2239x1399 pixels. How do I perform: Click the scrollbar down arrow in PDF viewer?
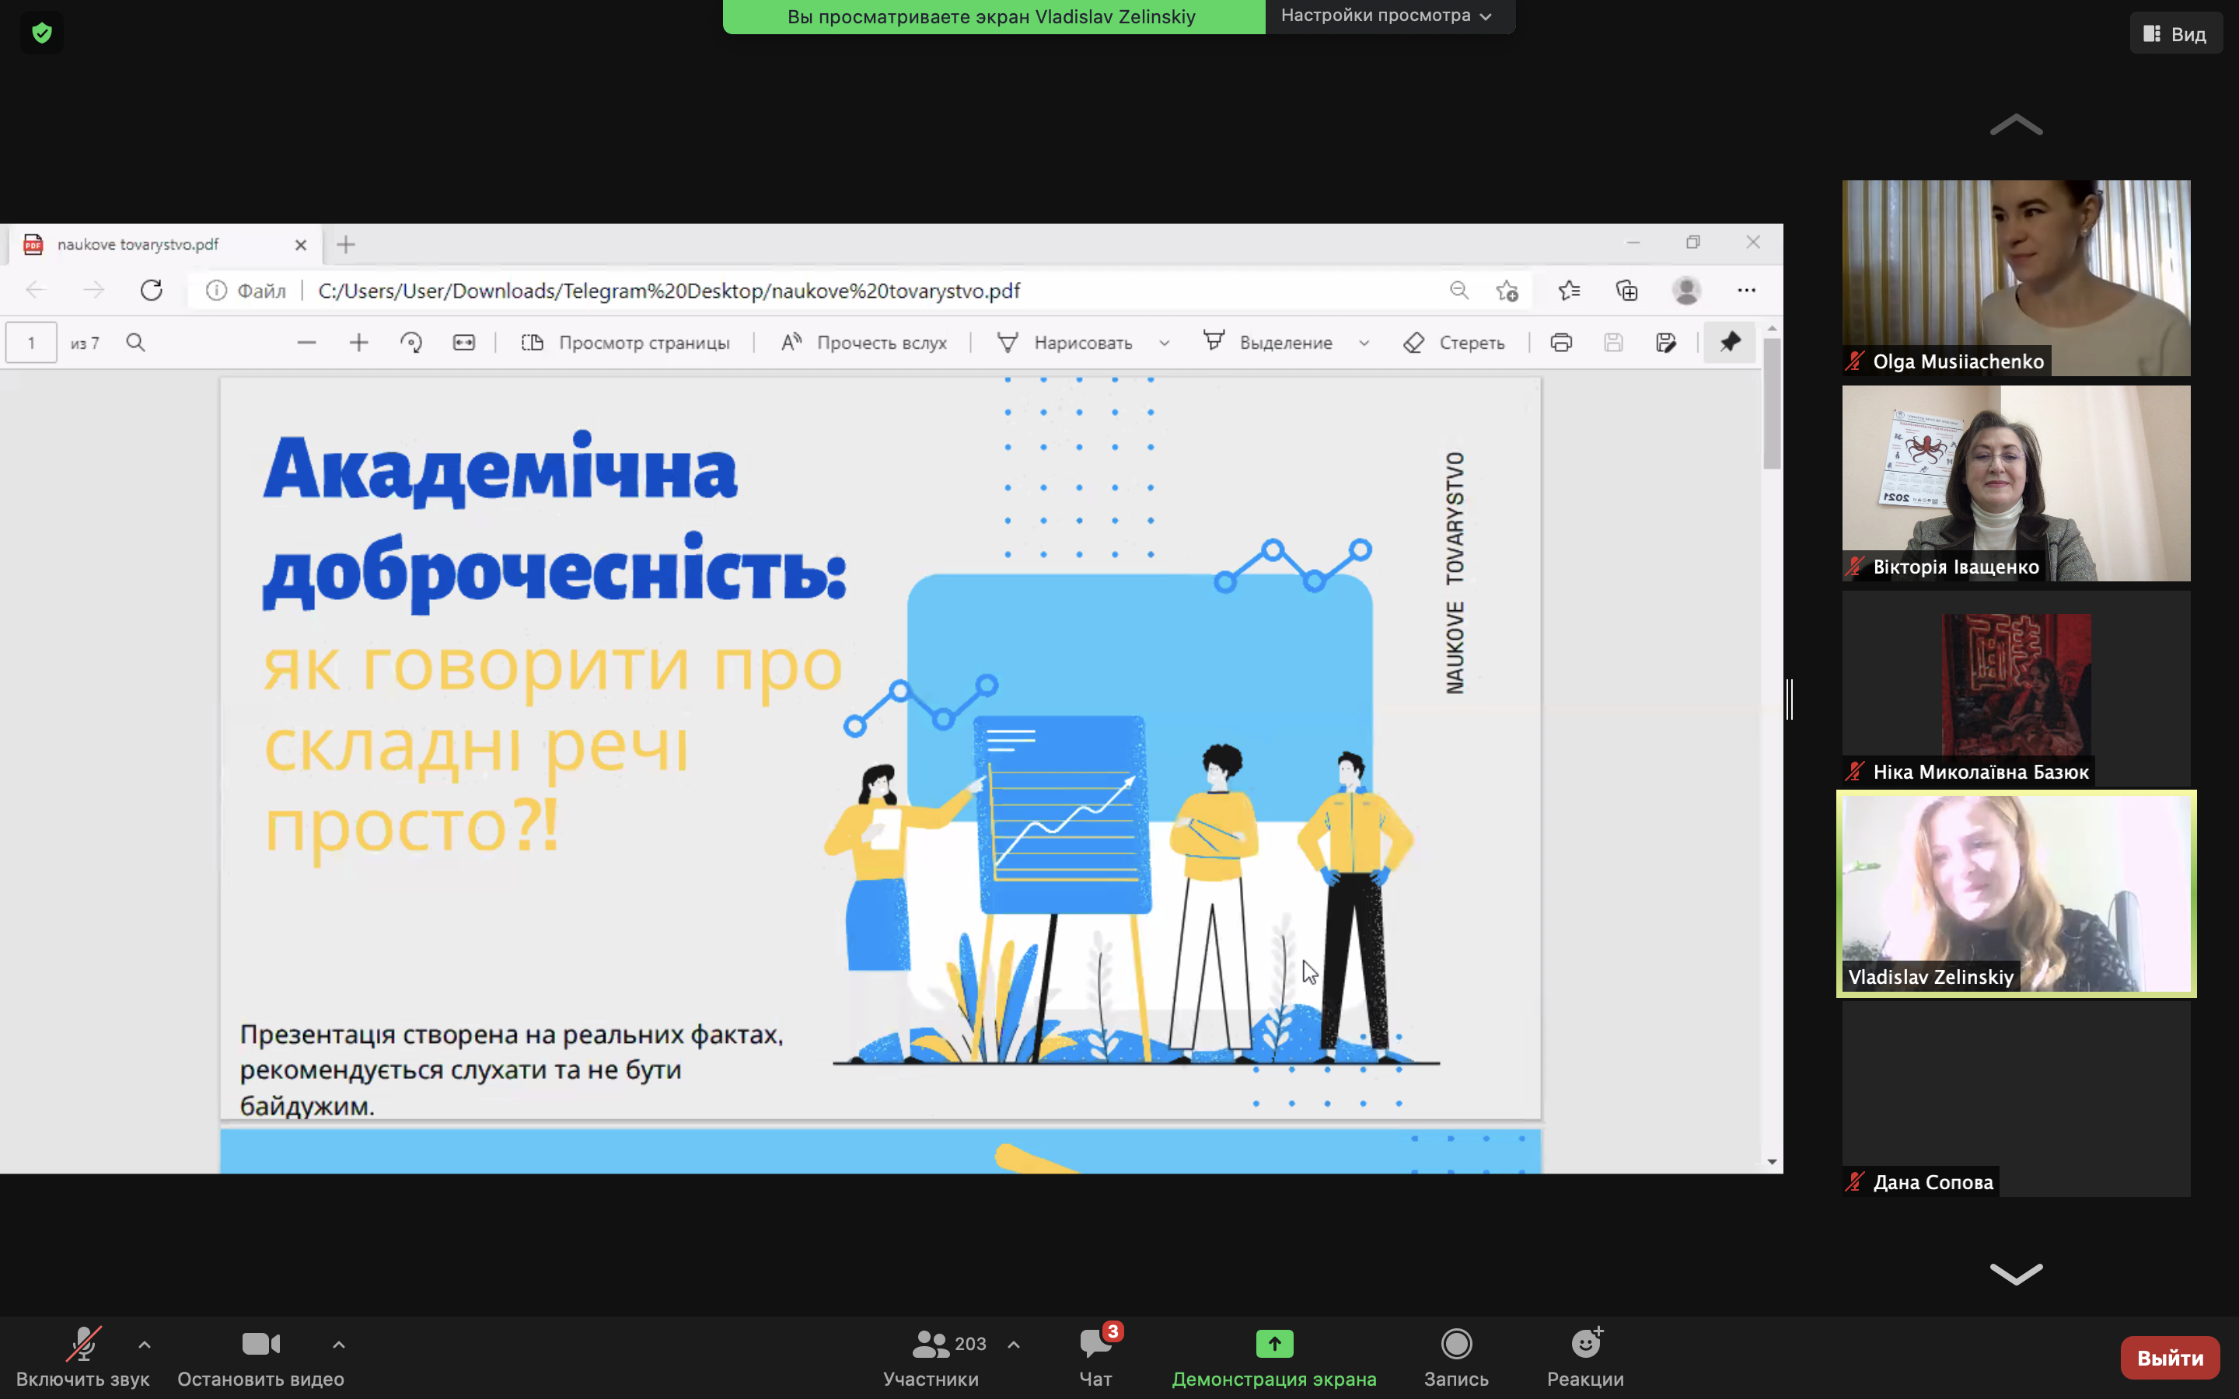click(x=1772, y=1162)
